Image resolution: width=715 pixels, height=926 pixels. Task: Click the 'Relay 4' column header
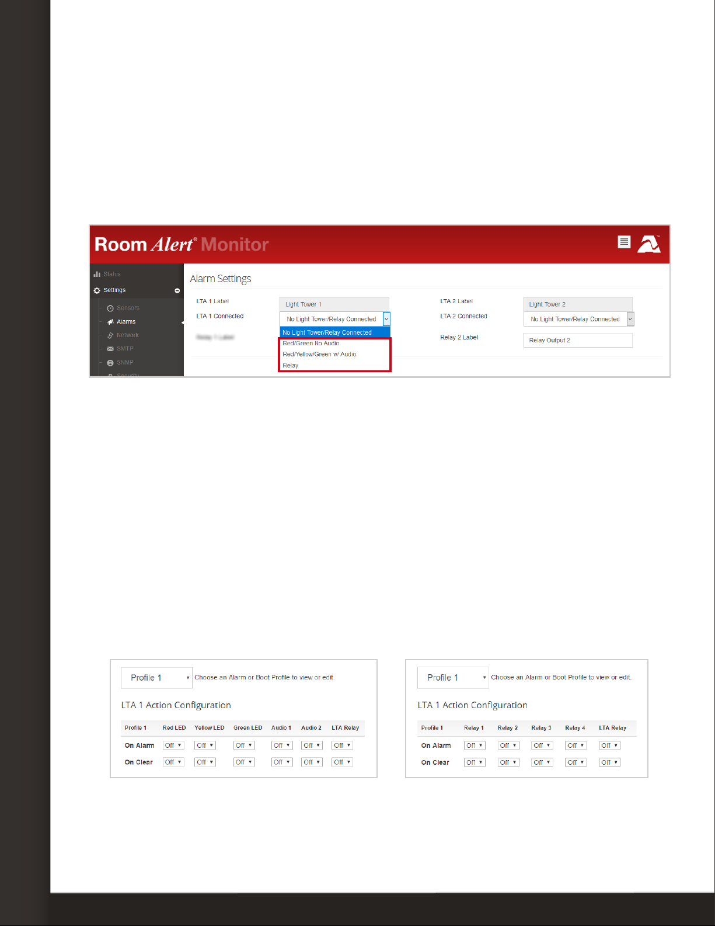575,728
